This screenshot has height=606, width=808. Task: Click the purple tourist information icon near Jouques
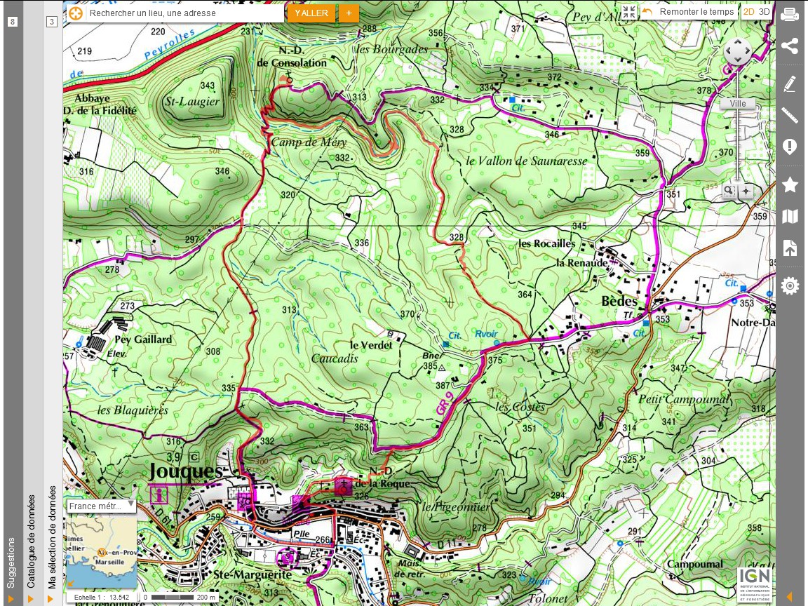(x=159, y=495)
